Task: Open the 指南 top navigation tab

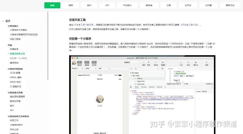Action: pyautogui.click(x=52, y=5)
